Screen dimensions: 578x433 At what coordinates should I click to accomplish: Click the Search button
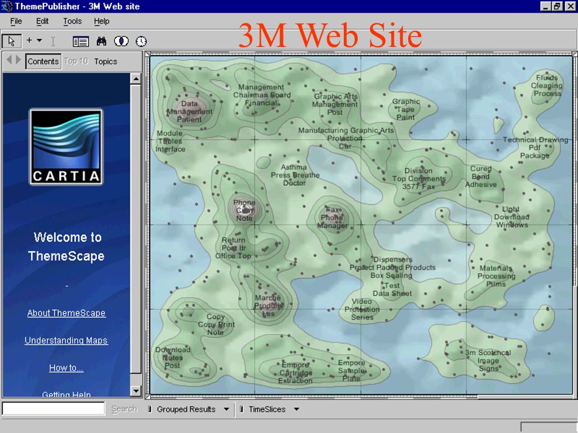pyautogui.click(x=124, y=409)
